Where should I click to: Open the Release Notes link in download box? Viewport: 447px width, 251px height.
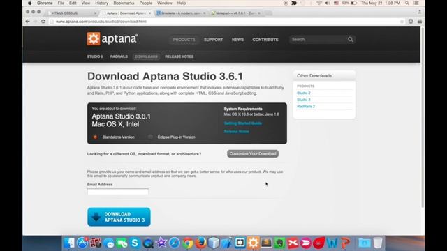[x=236, y=132]
